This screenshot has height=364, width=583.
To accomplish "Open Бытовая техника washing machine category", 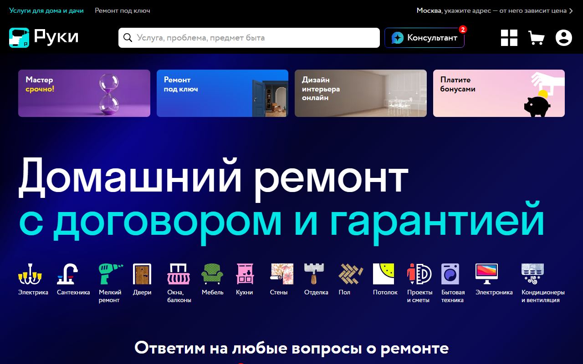I will point(453,283).
